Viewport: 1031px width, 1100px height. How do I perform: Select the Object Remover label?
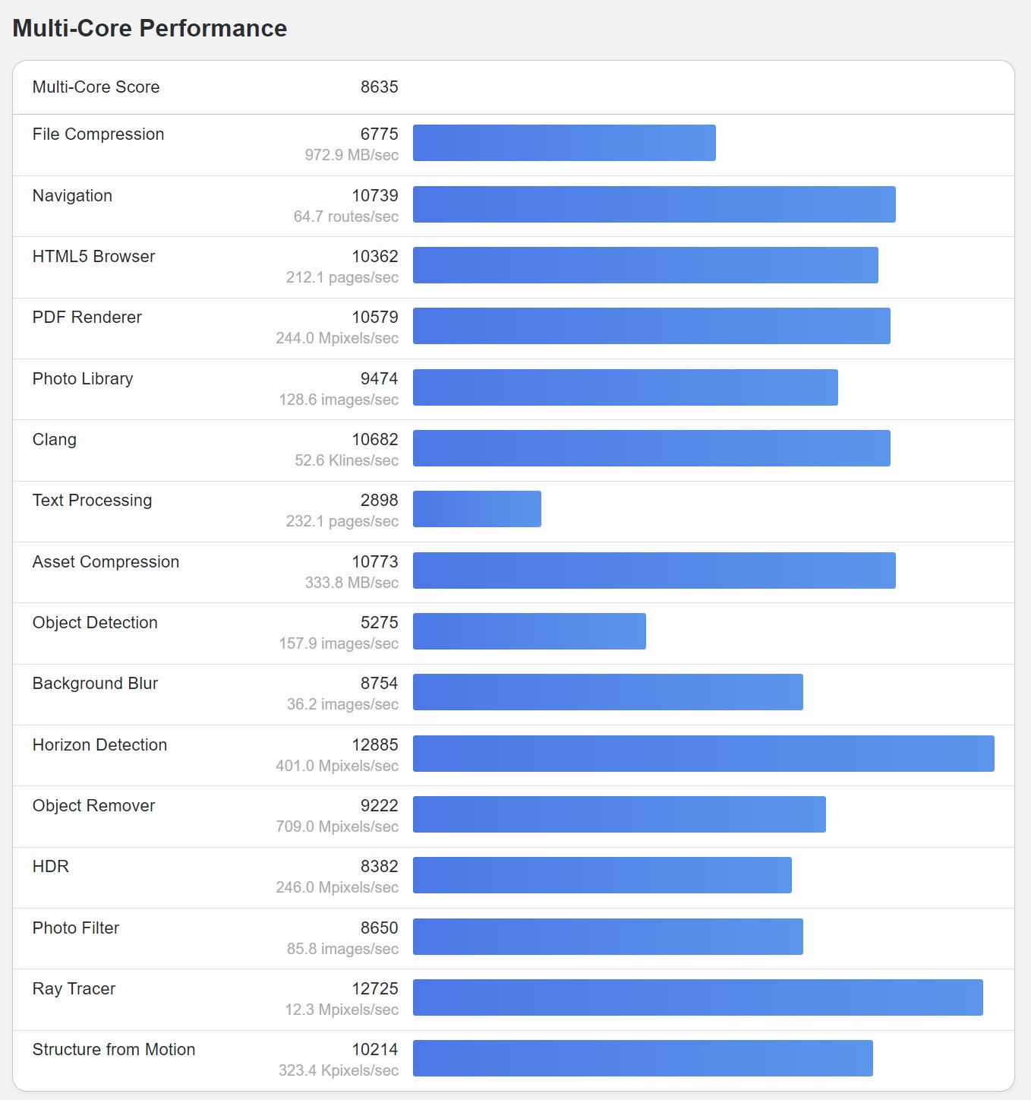[93, 806]
